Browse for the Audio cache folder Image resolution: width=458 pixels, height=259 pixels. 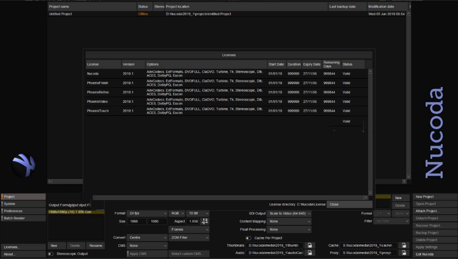coord(310,253)
